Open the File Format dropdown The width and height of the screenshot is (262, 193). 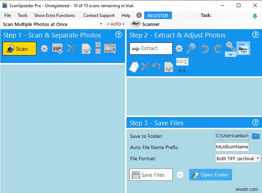coord(238,158)
